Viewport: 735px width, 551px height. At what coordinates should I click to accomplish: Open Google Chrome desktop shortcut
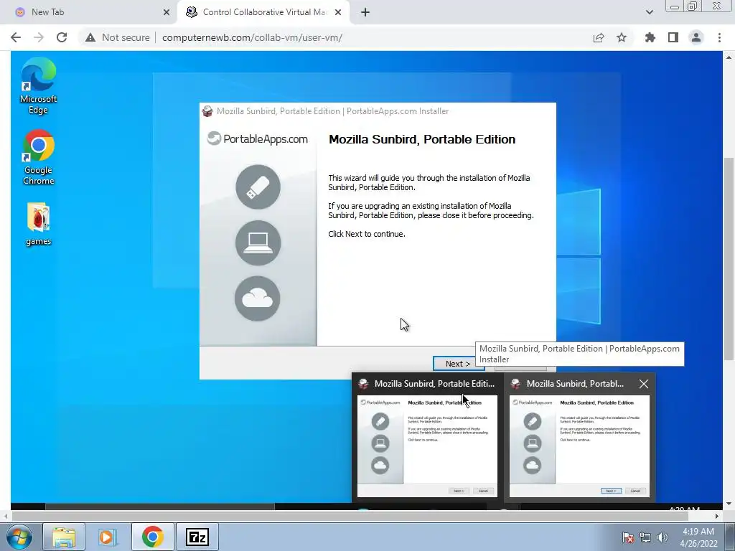click(38, 157)
